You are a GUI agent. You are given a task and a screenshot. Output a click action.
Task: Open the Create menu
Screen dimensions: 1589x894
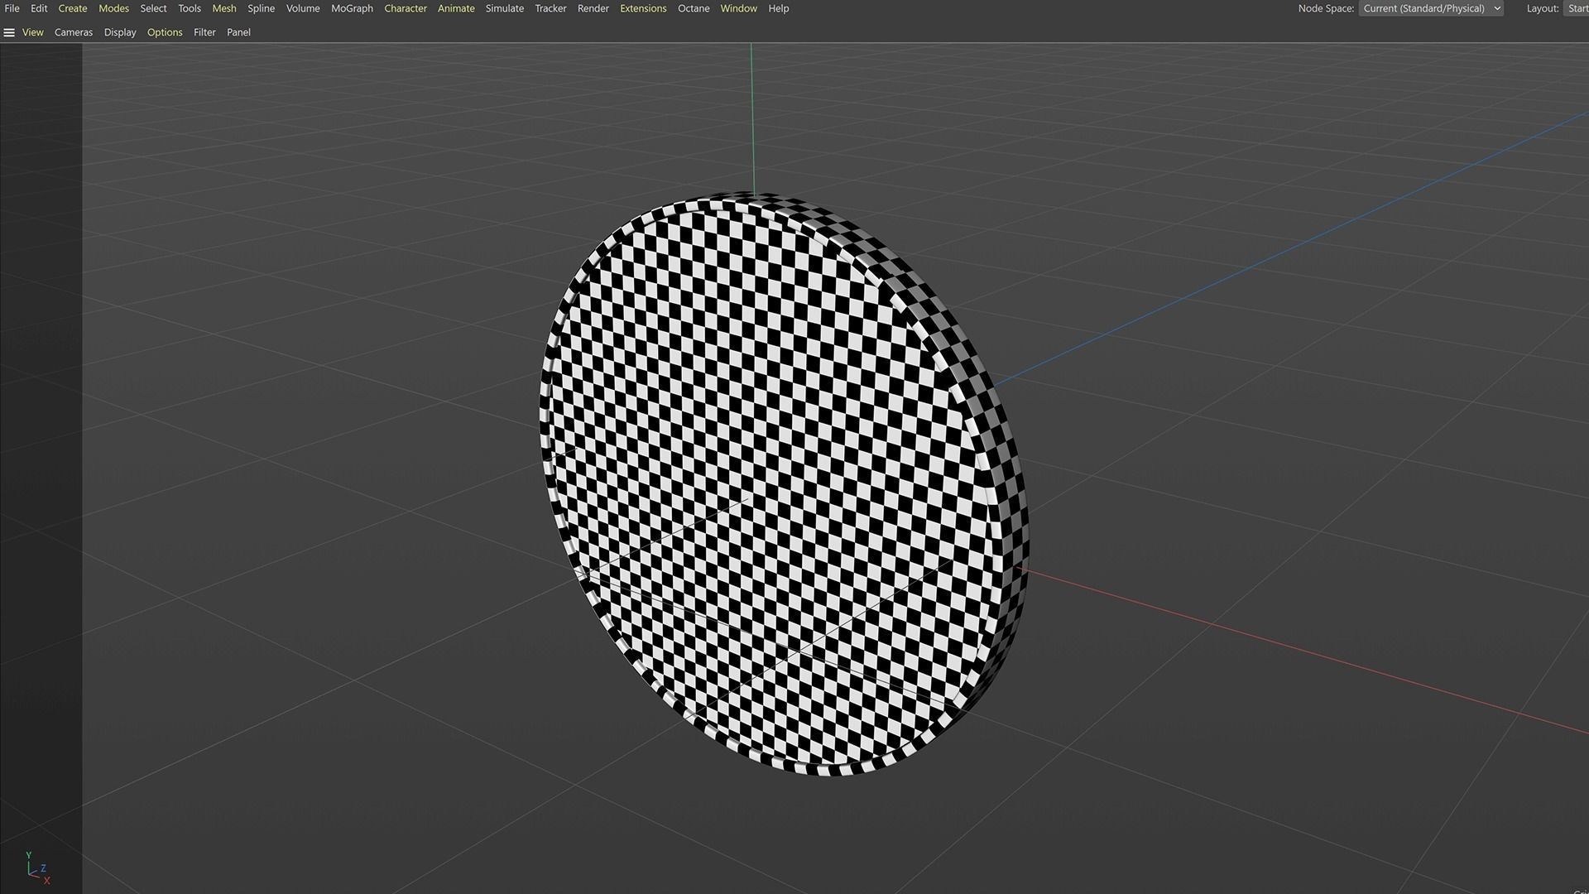(x=73, y=8)
